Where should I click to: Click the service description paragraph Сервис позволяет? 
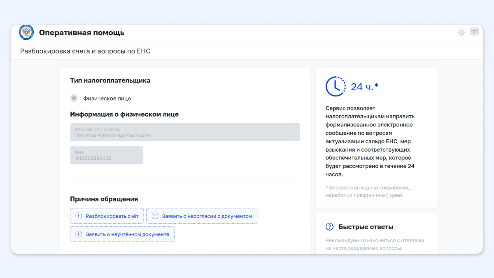pos(370,141)
